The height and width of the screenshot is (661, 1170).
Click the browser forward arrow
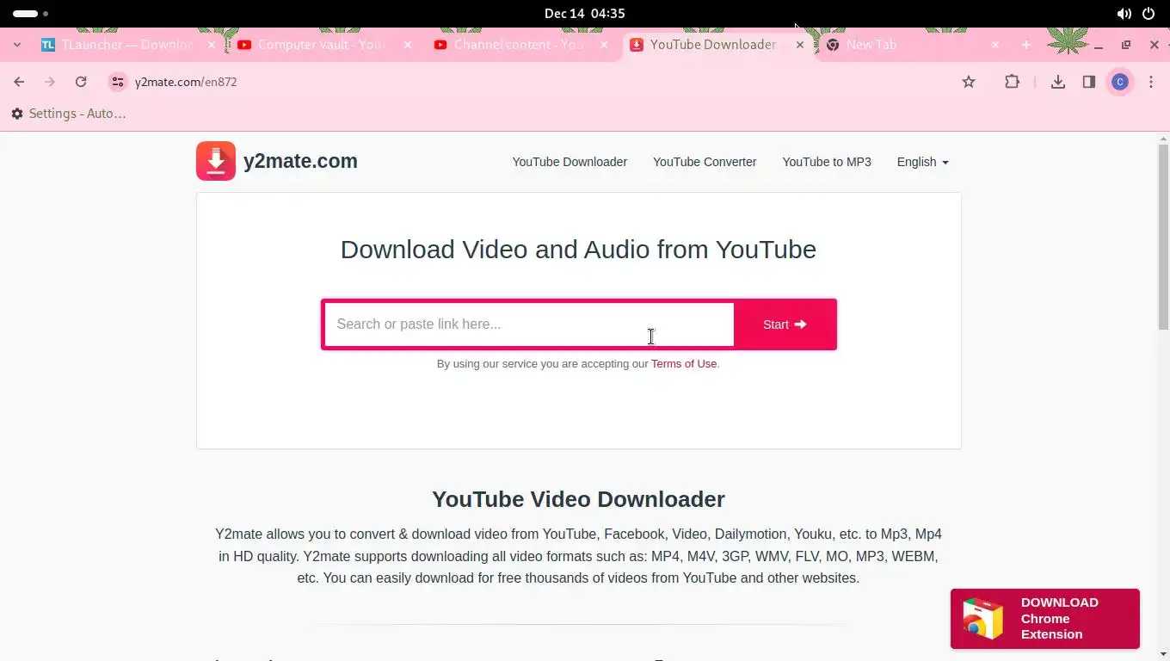[50, 82]
